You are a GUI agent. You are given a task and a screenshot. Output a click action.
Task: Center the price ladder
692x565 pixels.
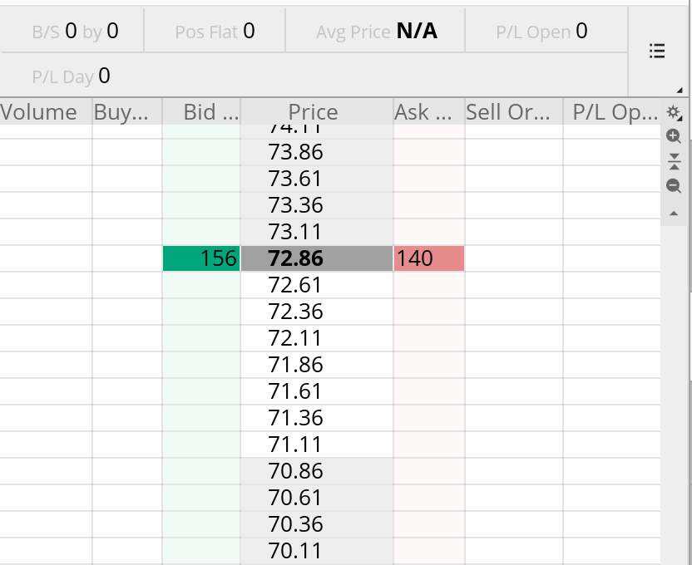[674, 161]
